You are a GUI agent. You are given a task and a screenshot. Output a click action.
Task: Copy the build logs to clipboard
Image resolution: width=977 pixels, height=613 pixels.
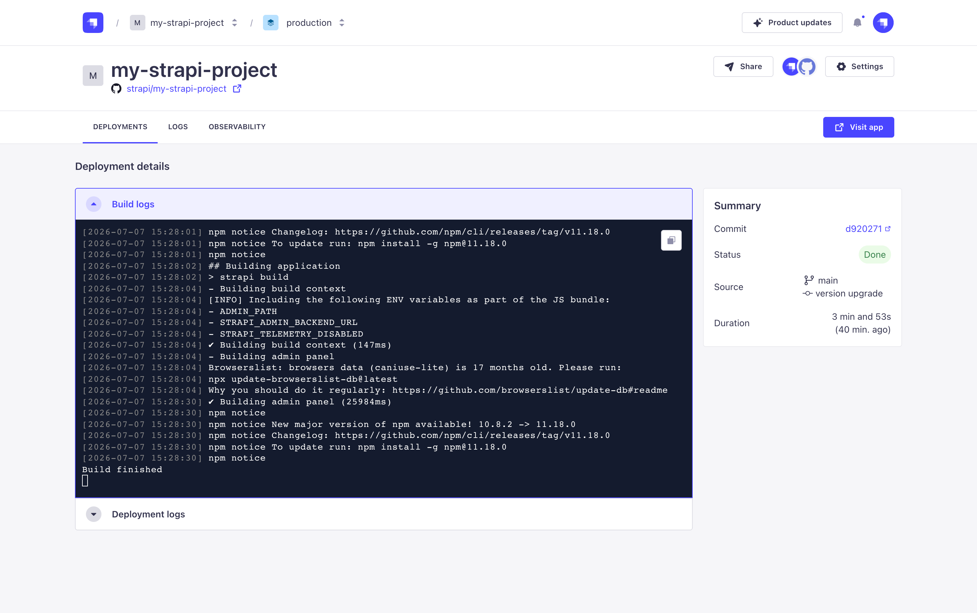point(671,240)
